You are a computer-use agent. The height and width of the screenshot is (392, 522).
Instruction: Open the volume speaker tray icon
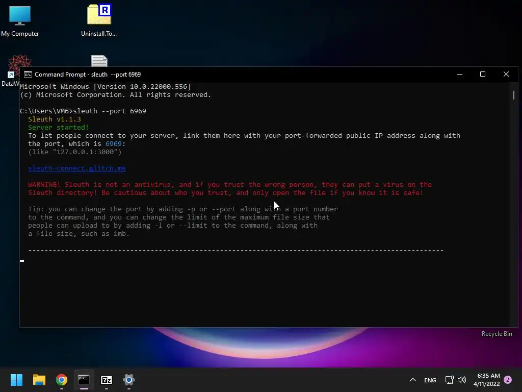pyautogui.click(x=462, y=380)
